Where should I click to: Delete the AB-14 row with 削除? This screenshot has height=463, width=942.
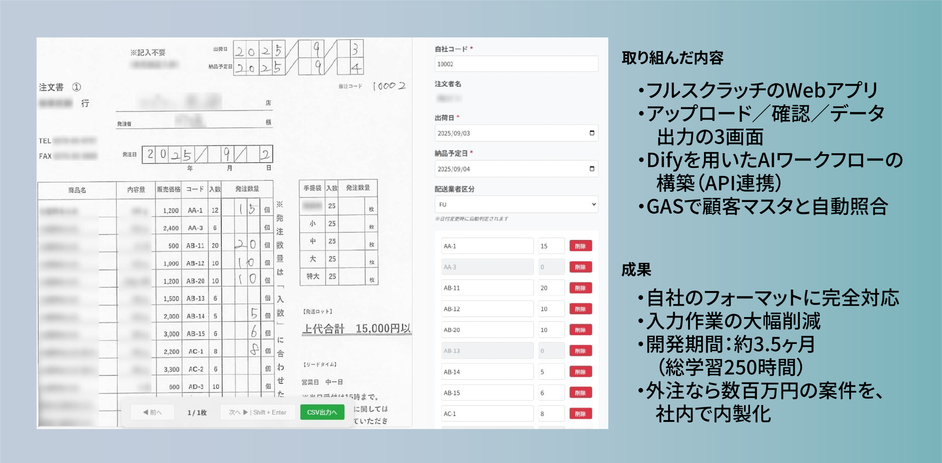tap(580, 372)
